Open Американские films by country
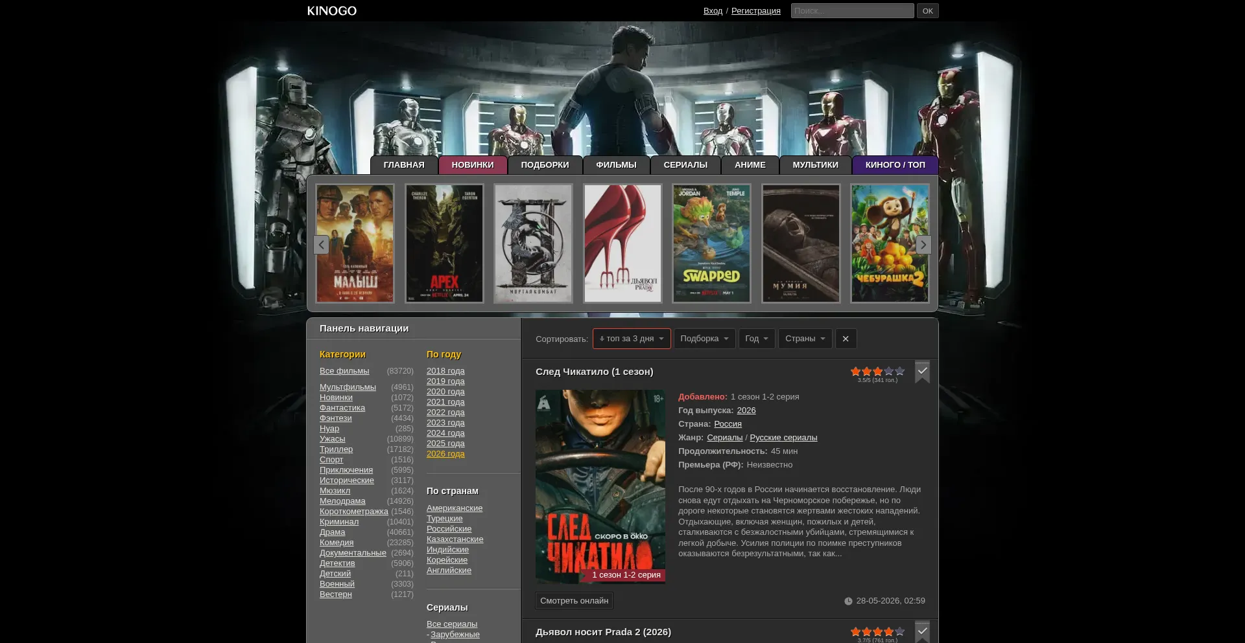The image size is (1245, 643). pos(455,508)
